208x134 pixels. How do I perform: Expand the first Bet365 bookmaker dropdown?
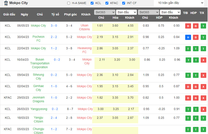pos(104,13)
